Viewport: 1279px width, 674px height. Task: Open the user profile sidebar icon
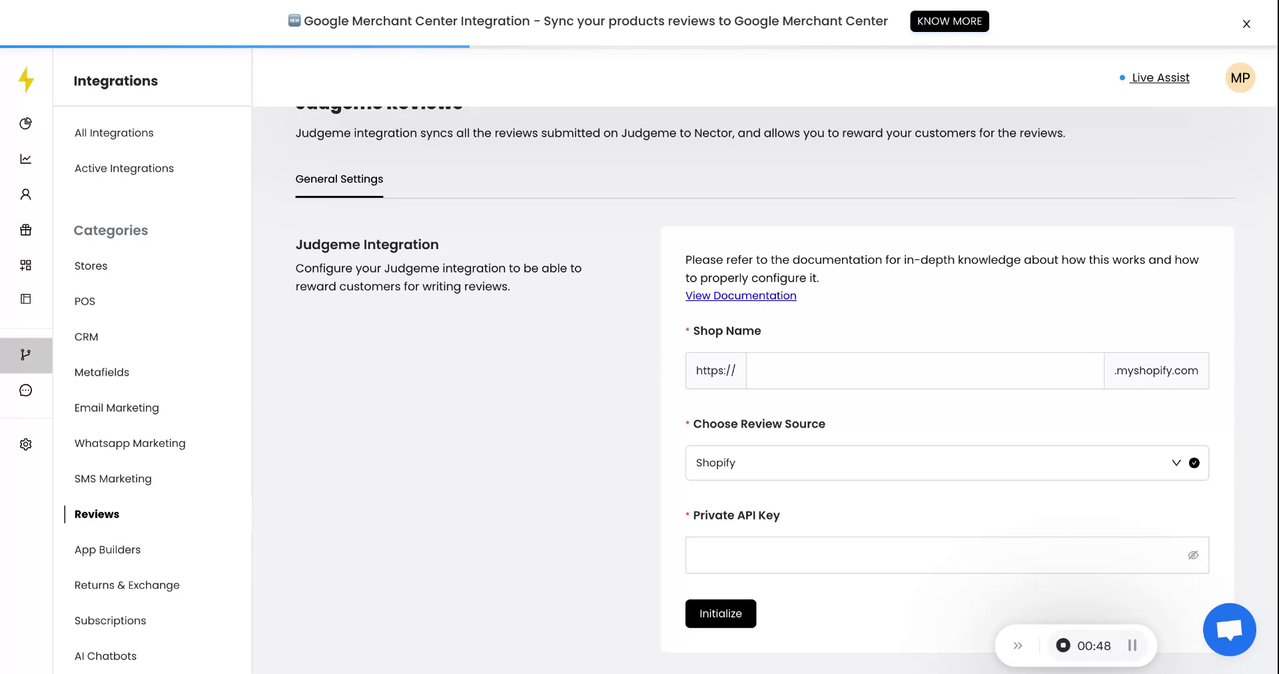click(26, 194)
